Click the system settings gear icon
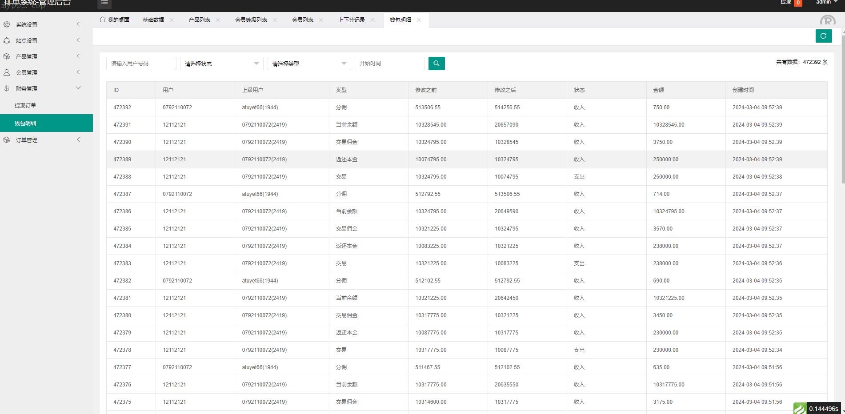Screen dimensions: 845x414 (x=7, y=24)
